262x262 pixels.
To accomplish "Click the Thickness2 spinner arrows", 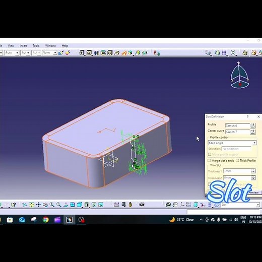I will tap(253, 178).
